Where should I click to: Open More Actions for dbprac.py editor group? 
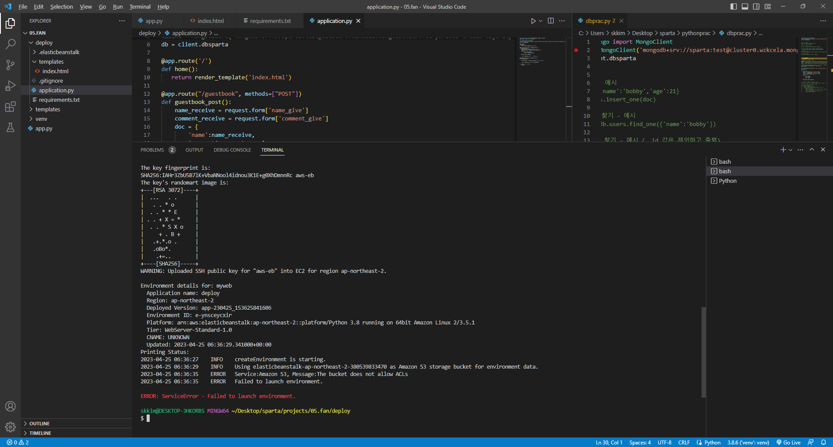tap(823, 21)
